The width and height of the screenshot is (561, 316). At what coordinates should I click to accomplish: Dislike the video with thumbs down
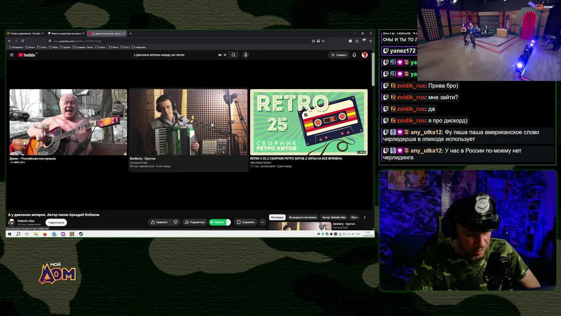coord(176,222)
